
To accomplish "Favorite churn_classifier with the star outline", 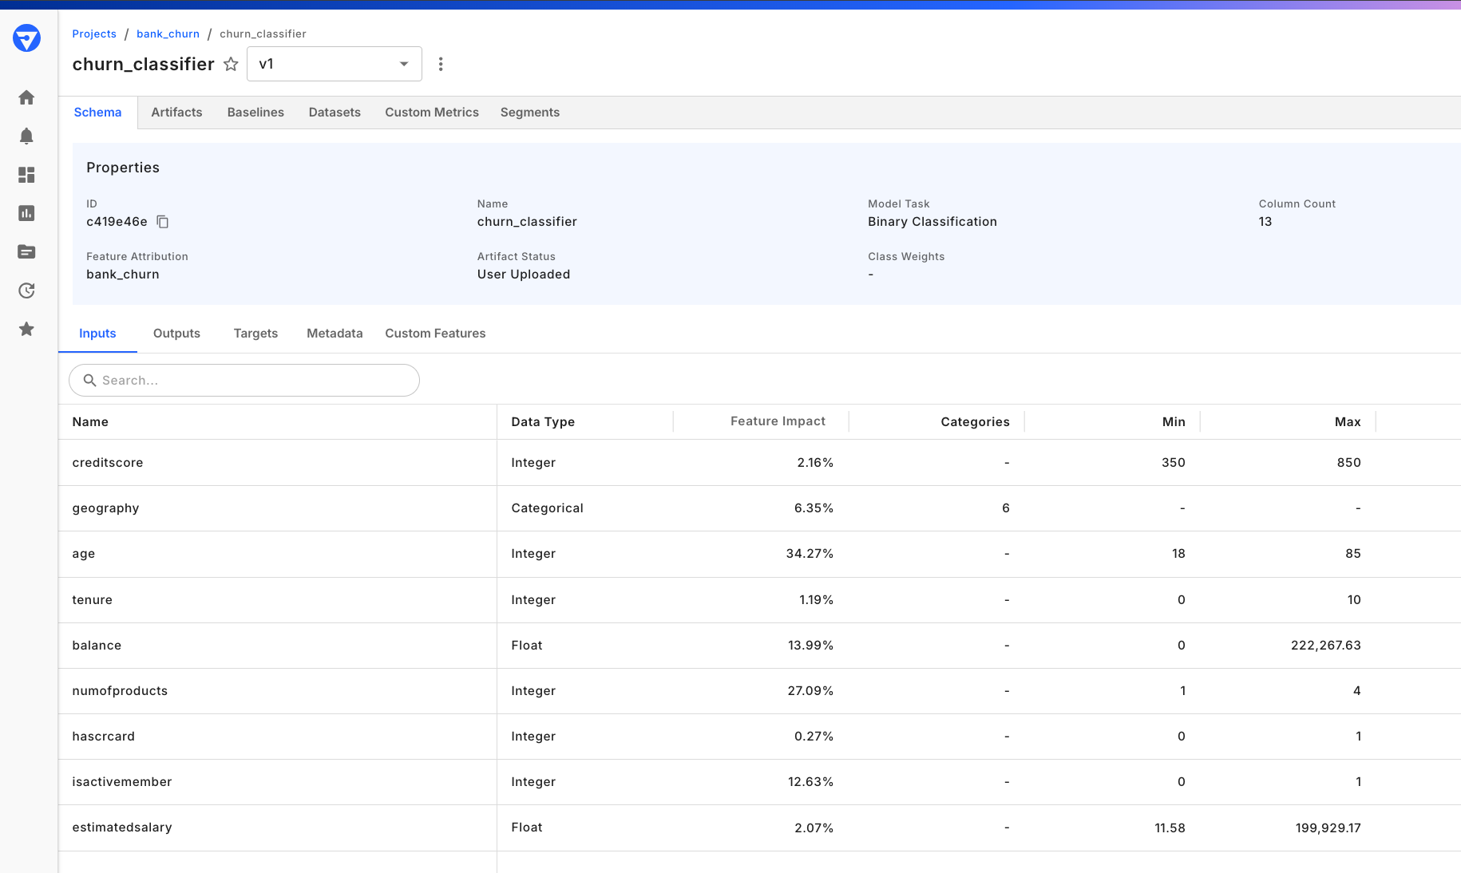I will 231,64.
